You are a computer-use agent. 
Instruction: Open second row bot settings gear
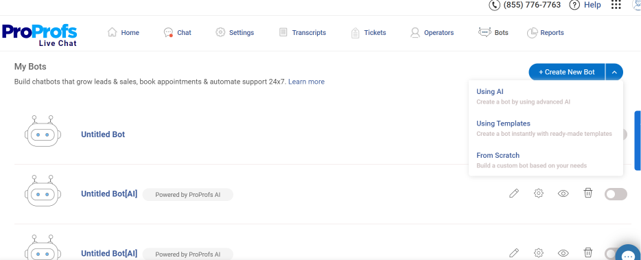click(539, 193)
